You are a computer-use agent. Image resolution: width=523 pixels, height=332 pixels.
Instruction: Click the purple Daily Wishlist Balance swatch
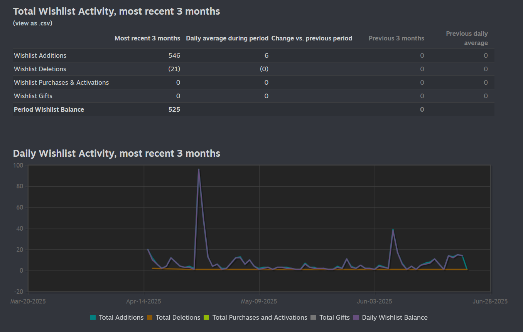[x=356, y=318]
